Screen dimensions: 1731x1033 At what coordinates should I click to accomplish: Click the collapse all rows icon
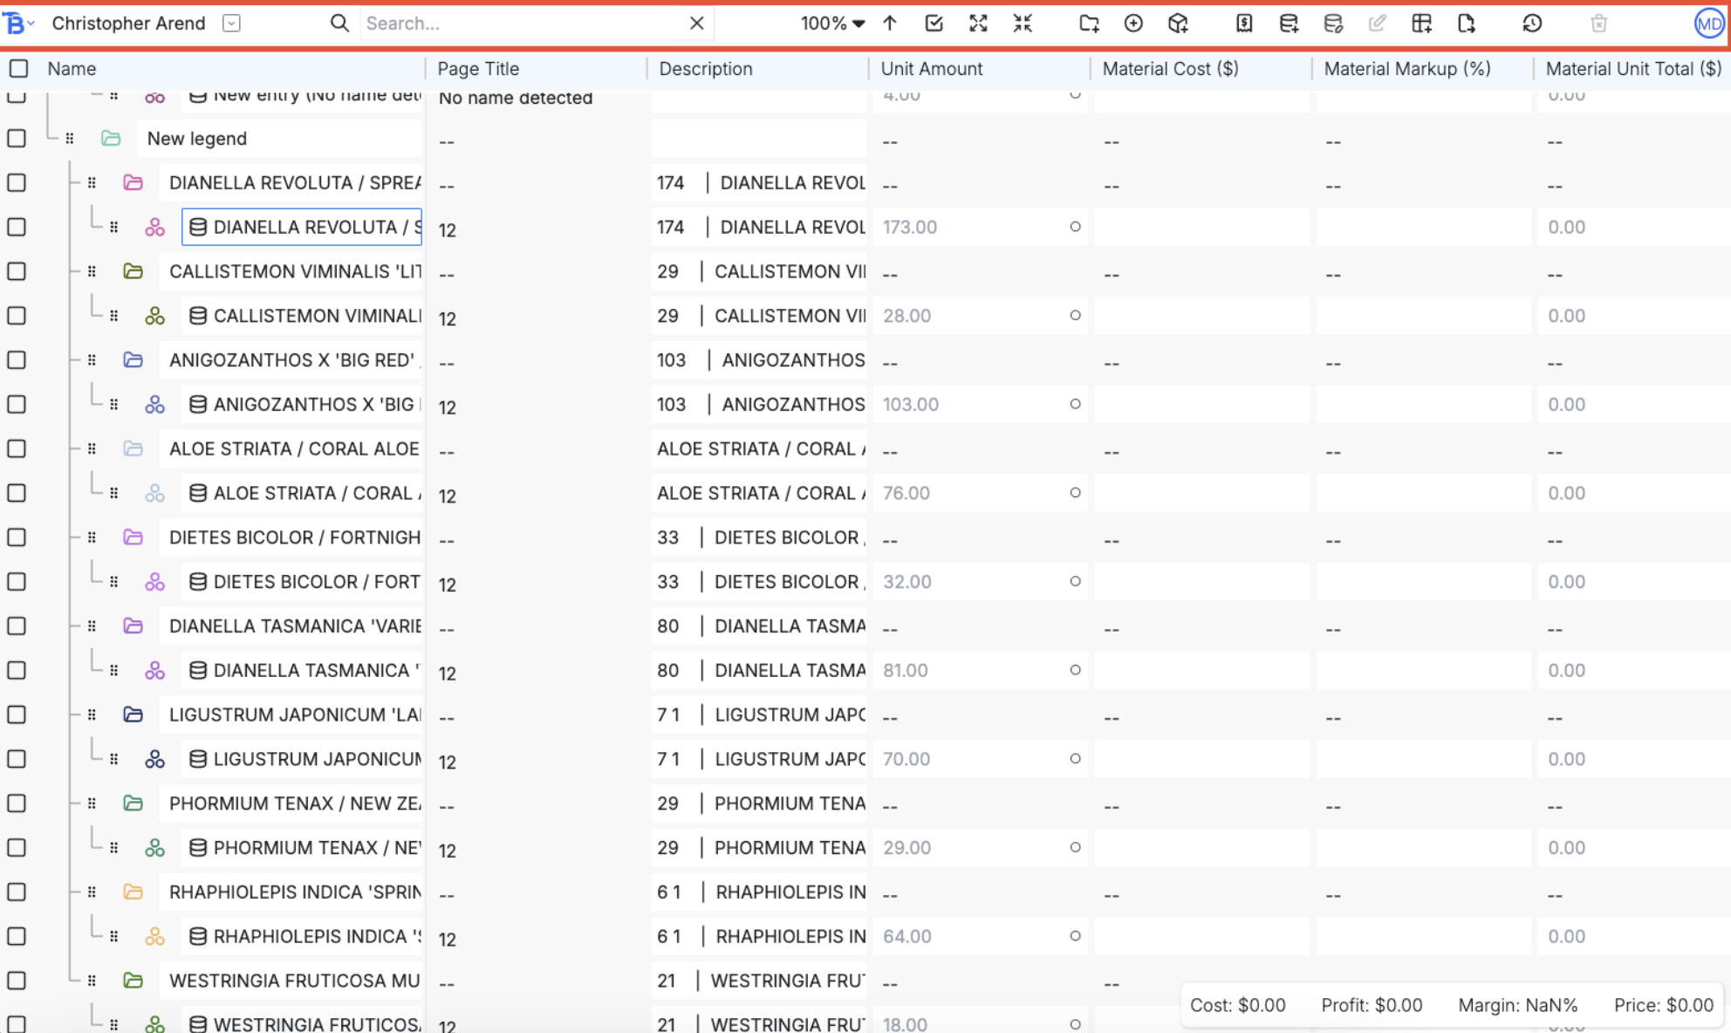[x=1023, y=24]
